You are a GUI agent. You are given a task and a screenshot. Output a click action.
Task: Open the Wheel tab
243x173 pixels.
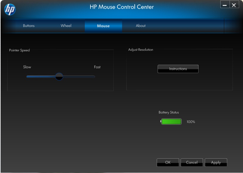(66, 26)
